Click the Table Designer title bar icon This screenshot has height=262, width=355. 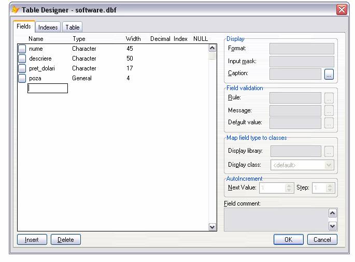click(16, 10)
